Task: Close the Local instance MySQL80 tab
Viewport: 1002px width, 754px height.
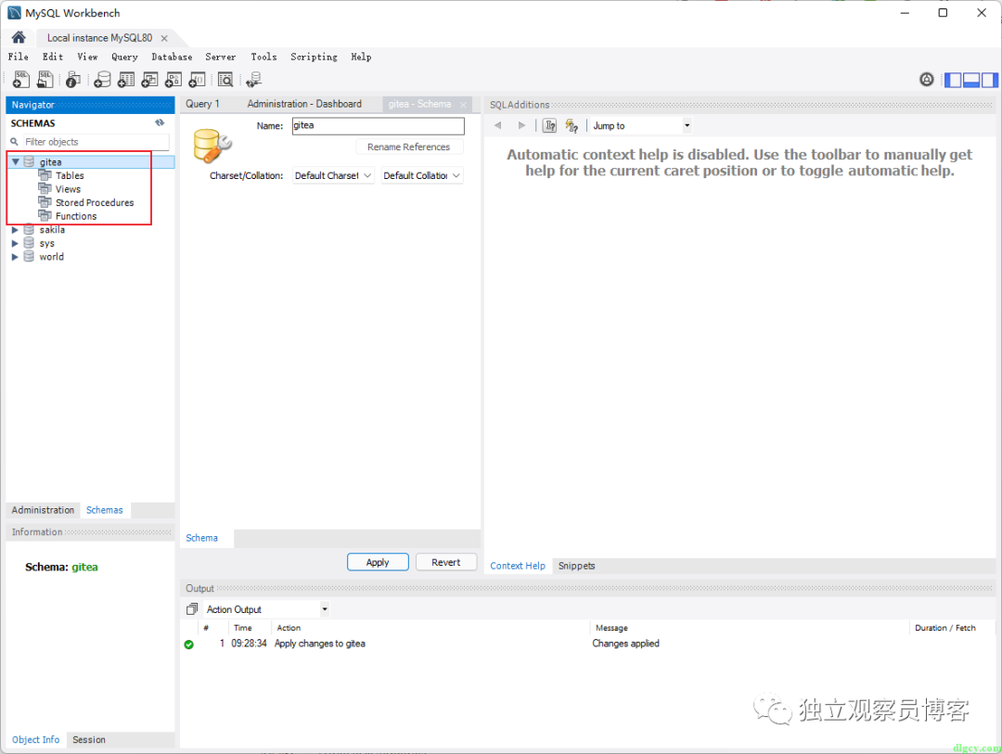Action: pyautogui.click(x=164, y=38)
